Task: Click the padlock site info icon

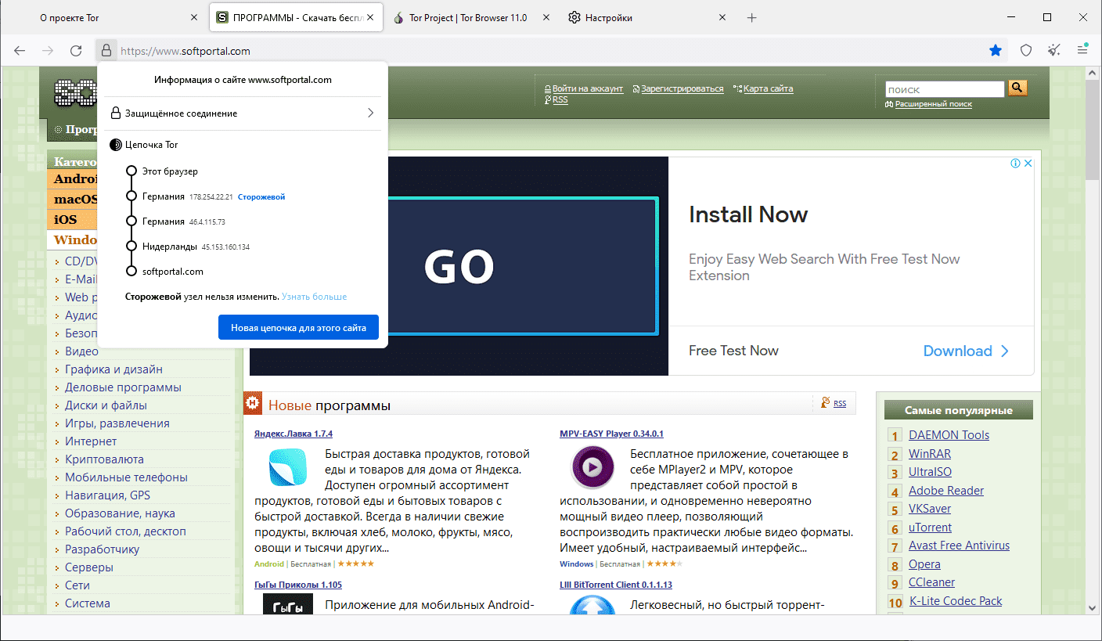Action: point(106,51)
